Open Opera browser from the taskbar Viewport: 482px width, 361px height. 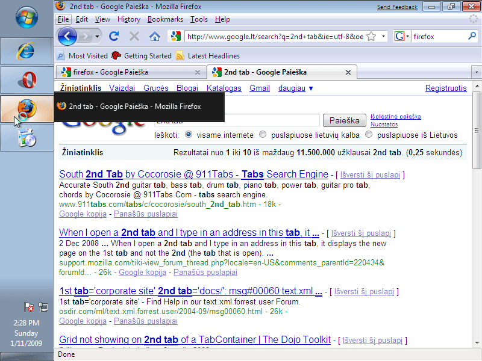coord(26,80)
